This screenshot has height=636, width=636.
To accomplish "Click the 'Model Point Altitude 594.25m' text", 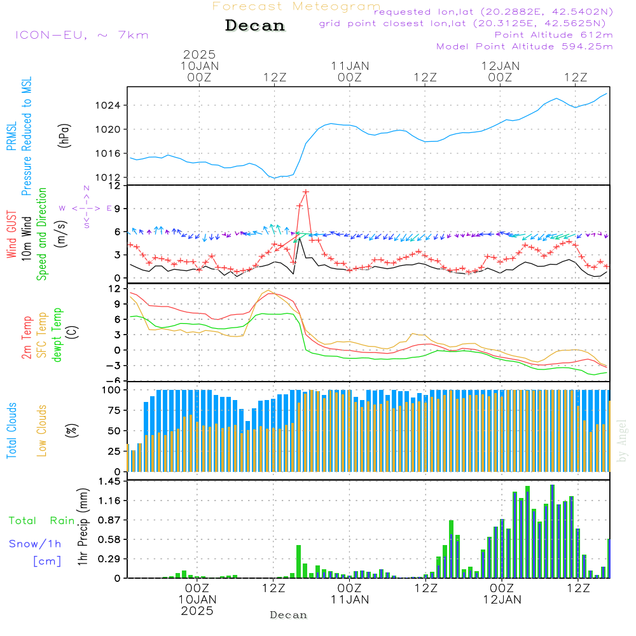I will click(x=525, y=46).
